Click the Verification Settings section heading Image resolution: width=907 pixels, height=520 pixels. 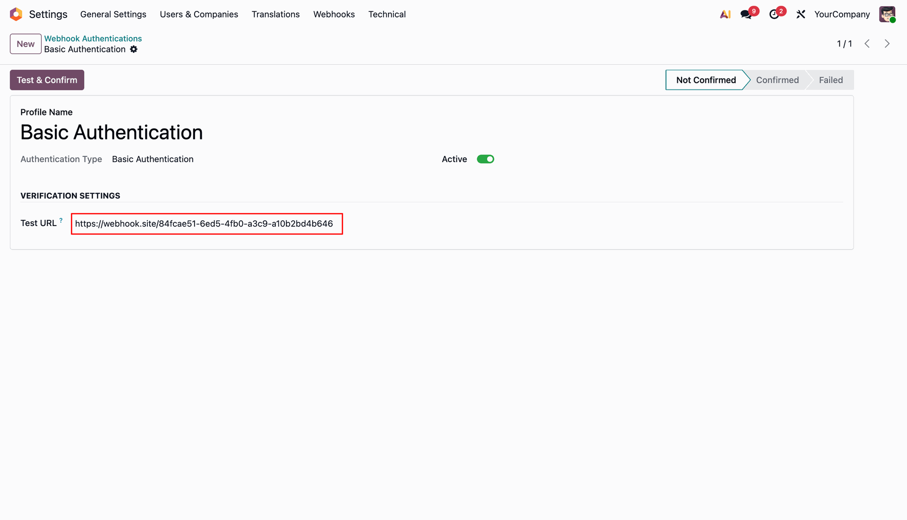point(70,196)
